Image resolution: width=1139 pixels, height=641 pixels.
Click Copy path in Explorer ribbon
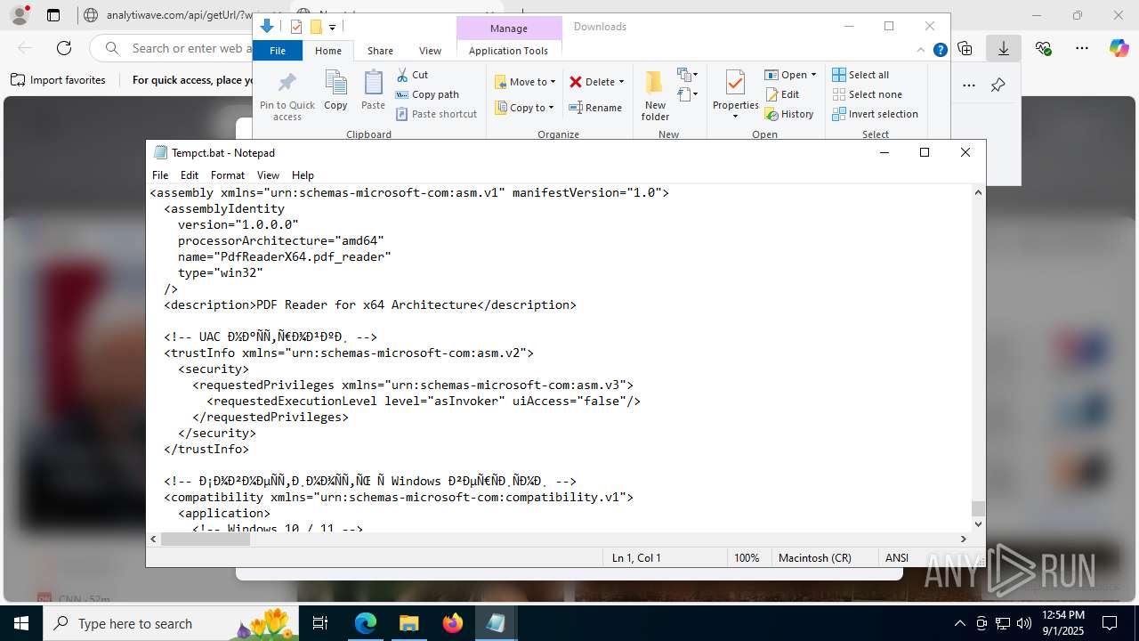427,94
